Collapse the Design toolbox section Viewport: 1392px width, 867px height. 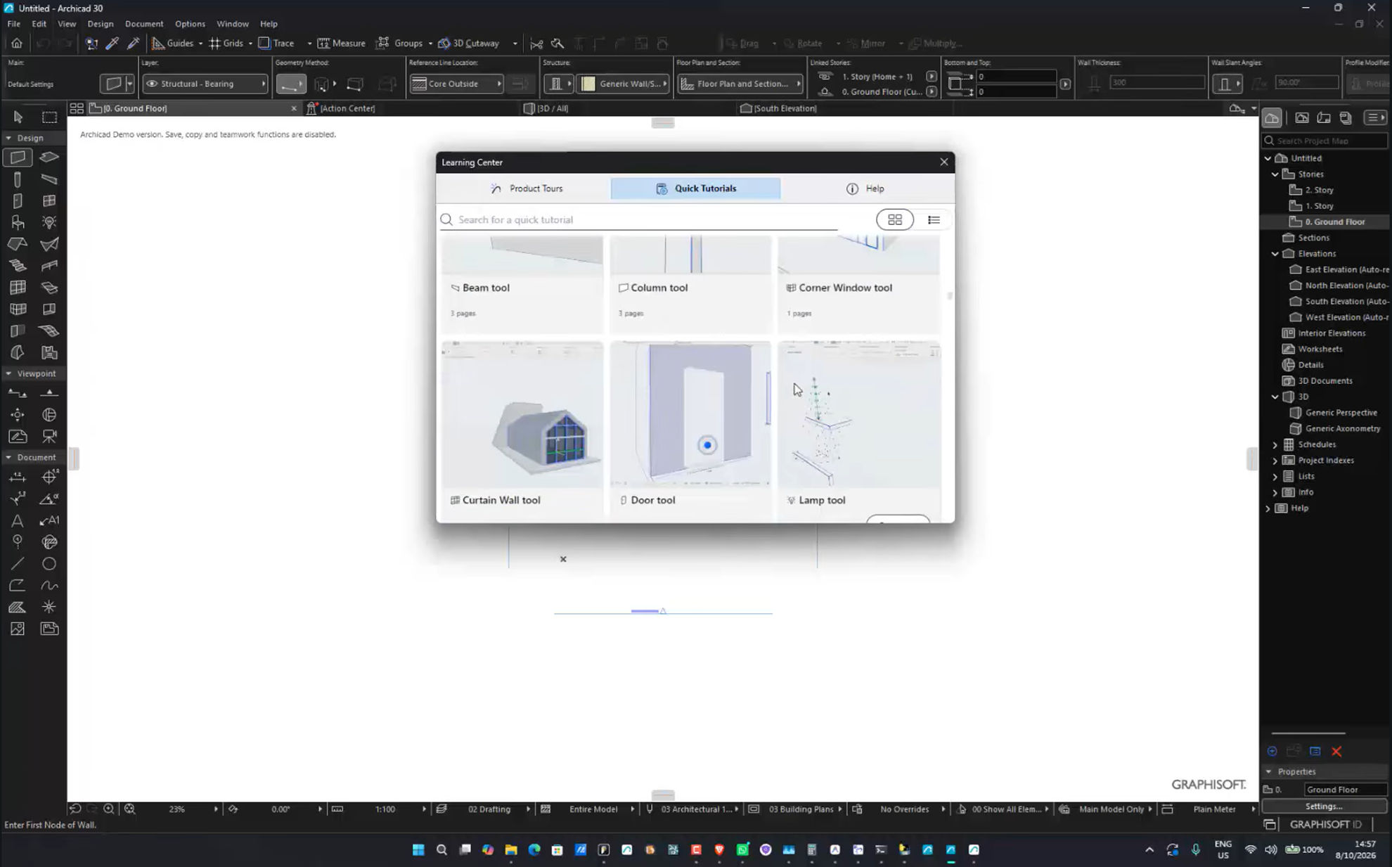coord(8,138)
